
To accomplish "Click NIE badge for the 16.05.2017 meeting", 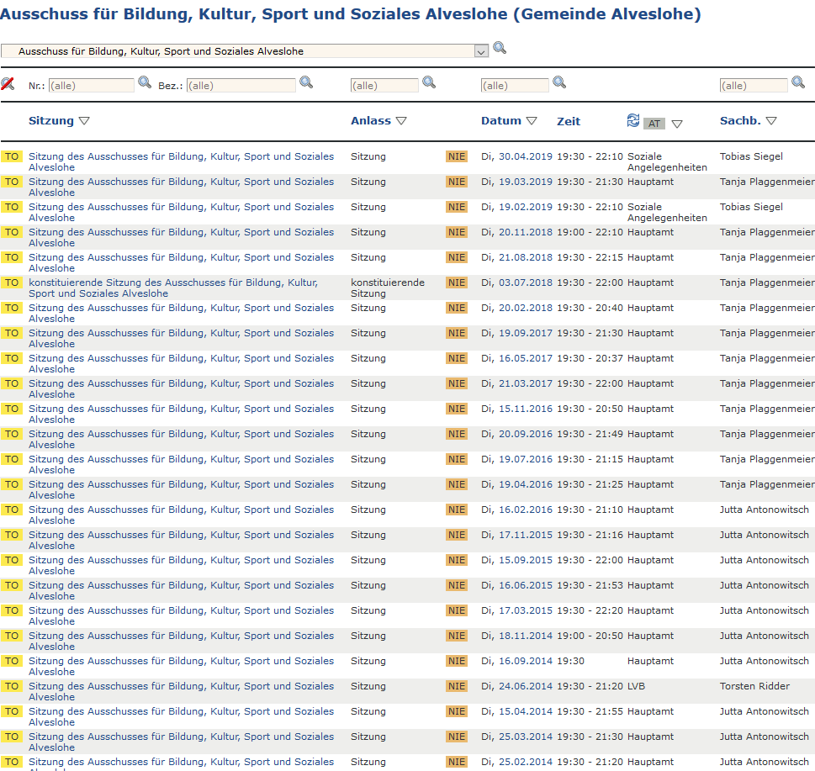I will [x=457, y=358].
